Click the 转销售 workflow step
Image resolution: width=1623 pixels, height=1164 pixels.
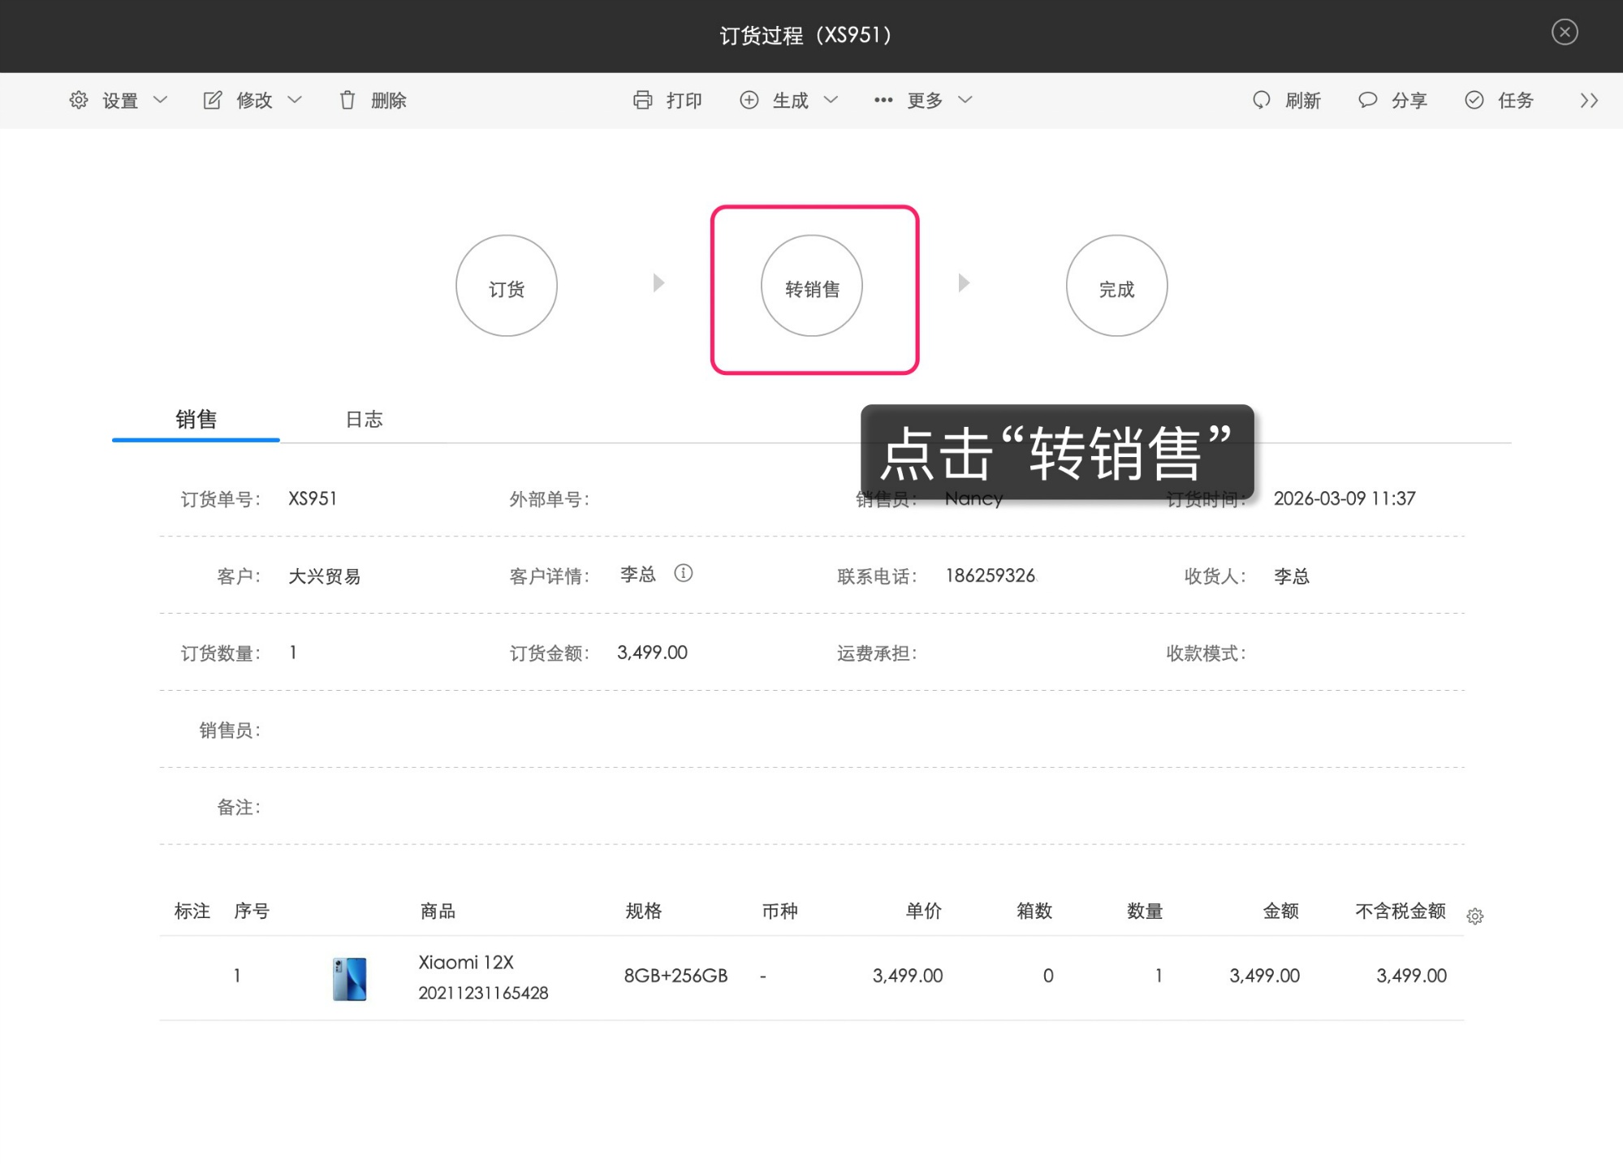(x=811, y=286)
